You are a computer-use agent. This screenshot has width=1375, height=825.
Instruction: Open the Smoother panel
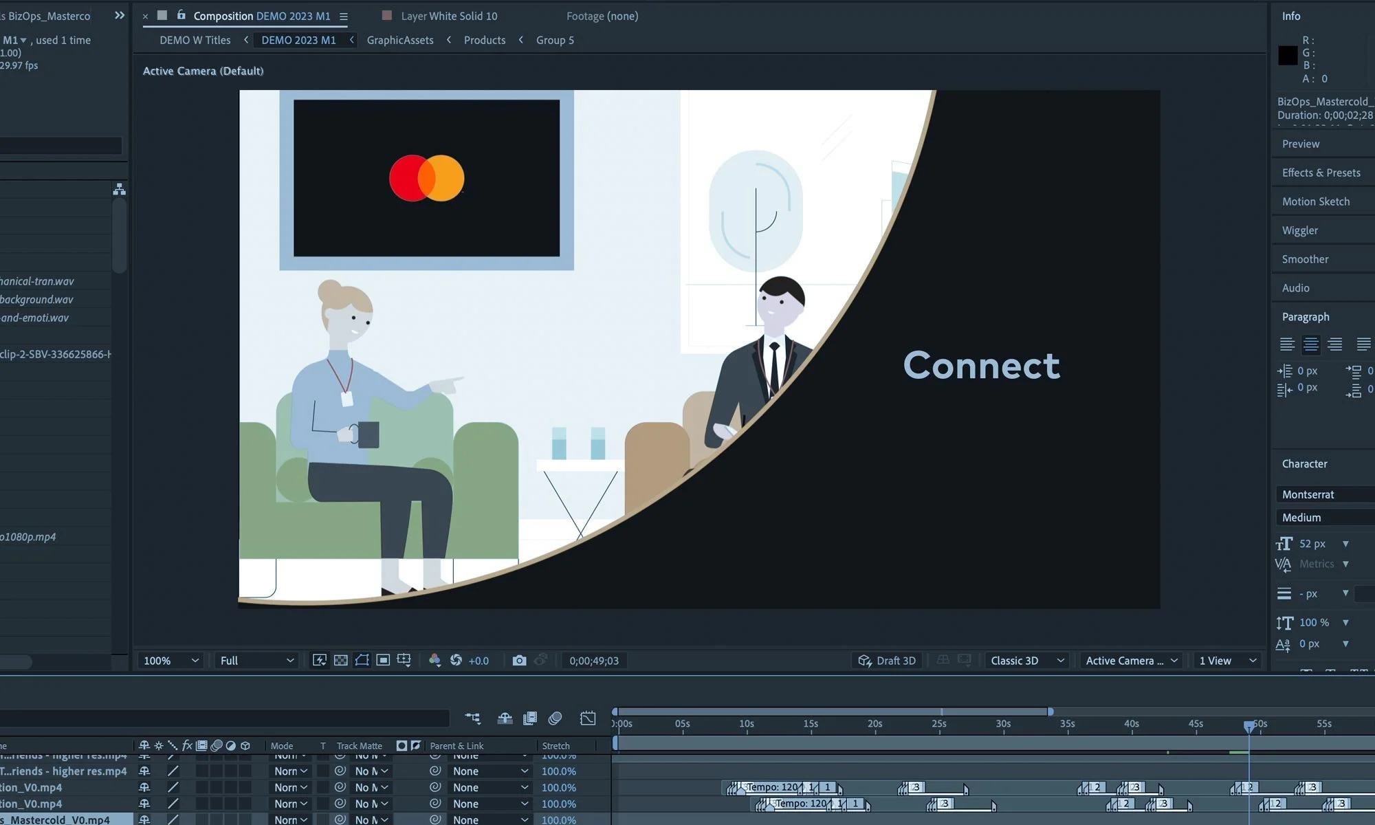(1305, 259)
